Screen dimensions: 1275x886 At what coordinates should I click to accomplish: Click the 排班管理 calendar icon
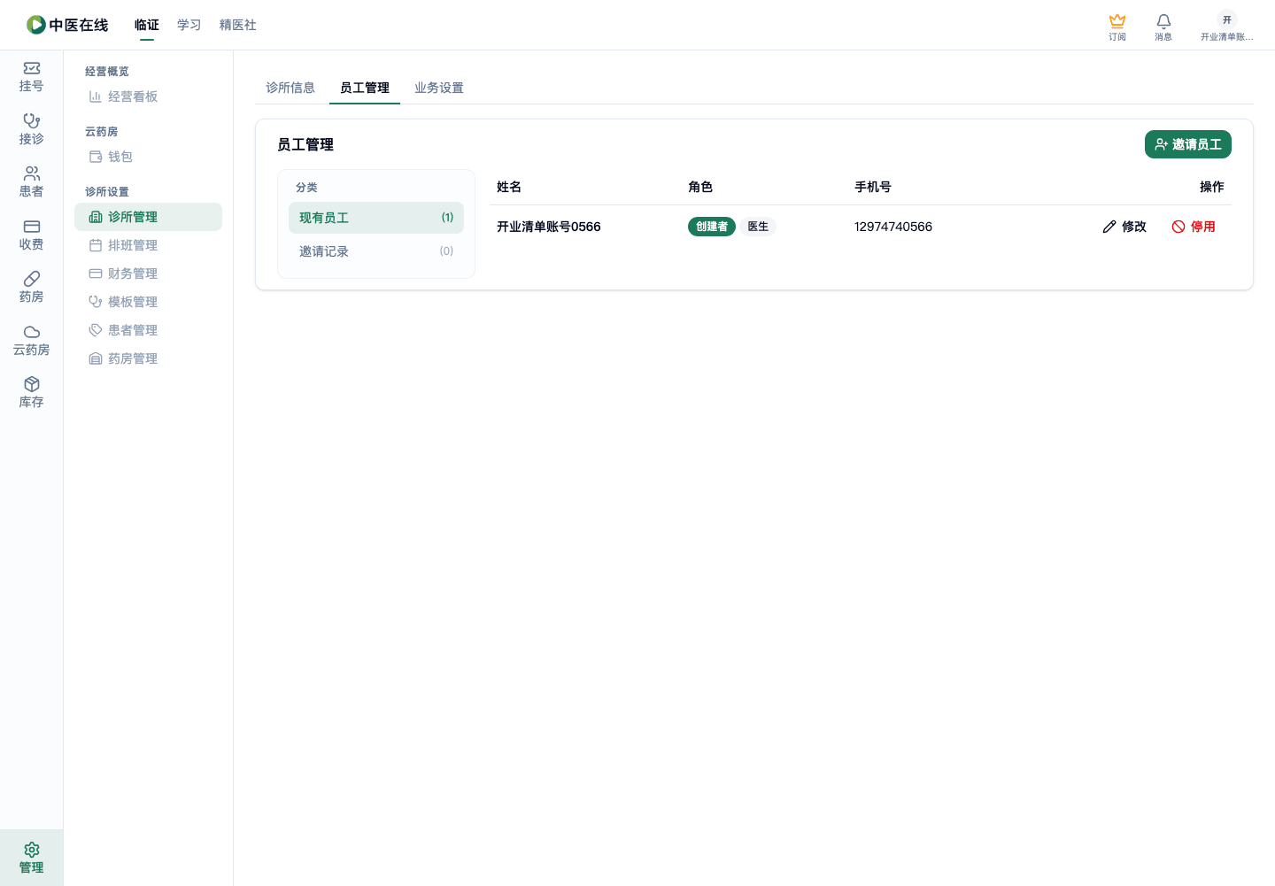coord(96,245)
